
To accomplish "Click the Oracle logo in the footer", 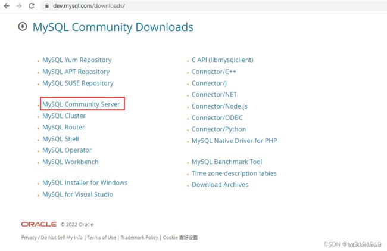I will coord(39,224).
